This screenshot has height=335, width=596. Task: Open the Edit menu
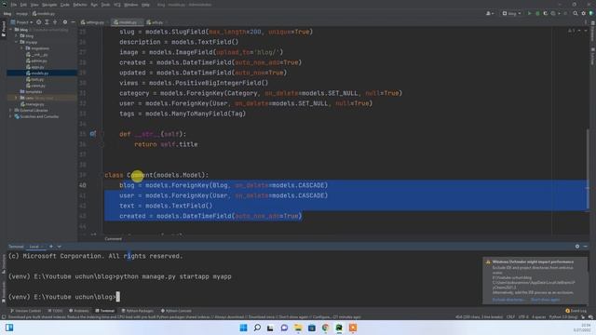(23, 5)
